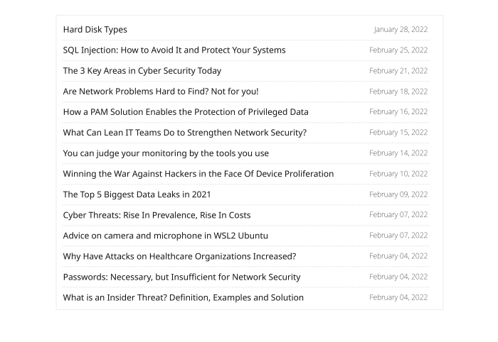Open the WSL2 Ubuntu camera and microphone advice
Viewport: 498px width, 342px height.
click(165, 236)
